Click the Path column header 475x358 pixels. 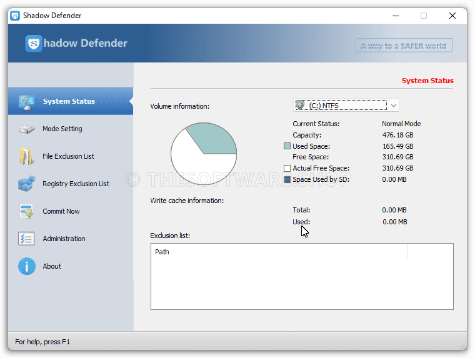279,252
